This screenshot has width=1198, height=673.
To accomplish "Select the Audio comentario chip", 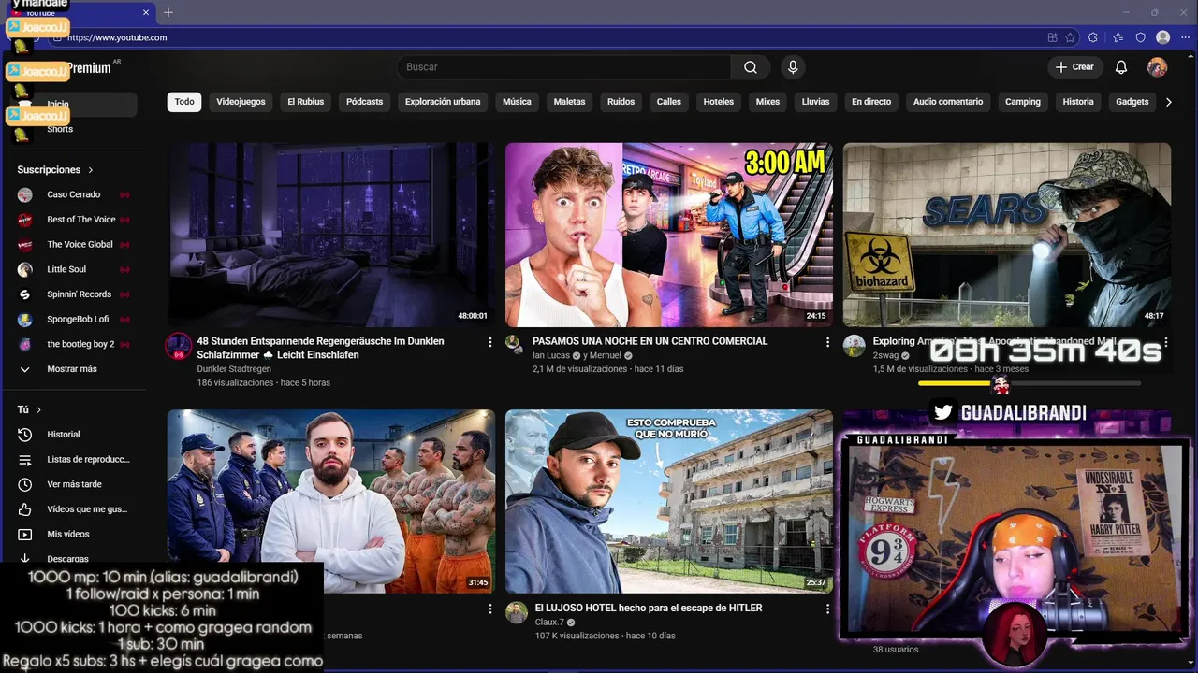I will [948, 102].
